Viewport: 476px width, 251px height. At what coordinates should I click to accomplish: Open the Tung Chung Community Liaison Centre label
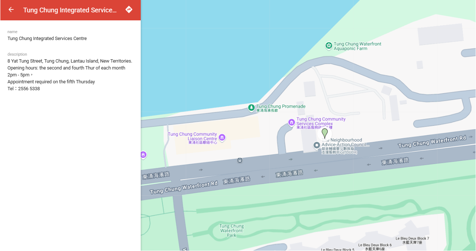point(192,138)
